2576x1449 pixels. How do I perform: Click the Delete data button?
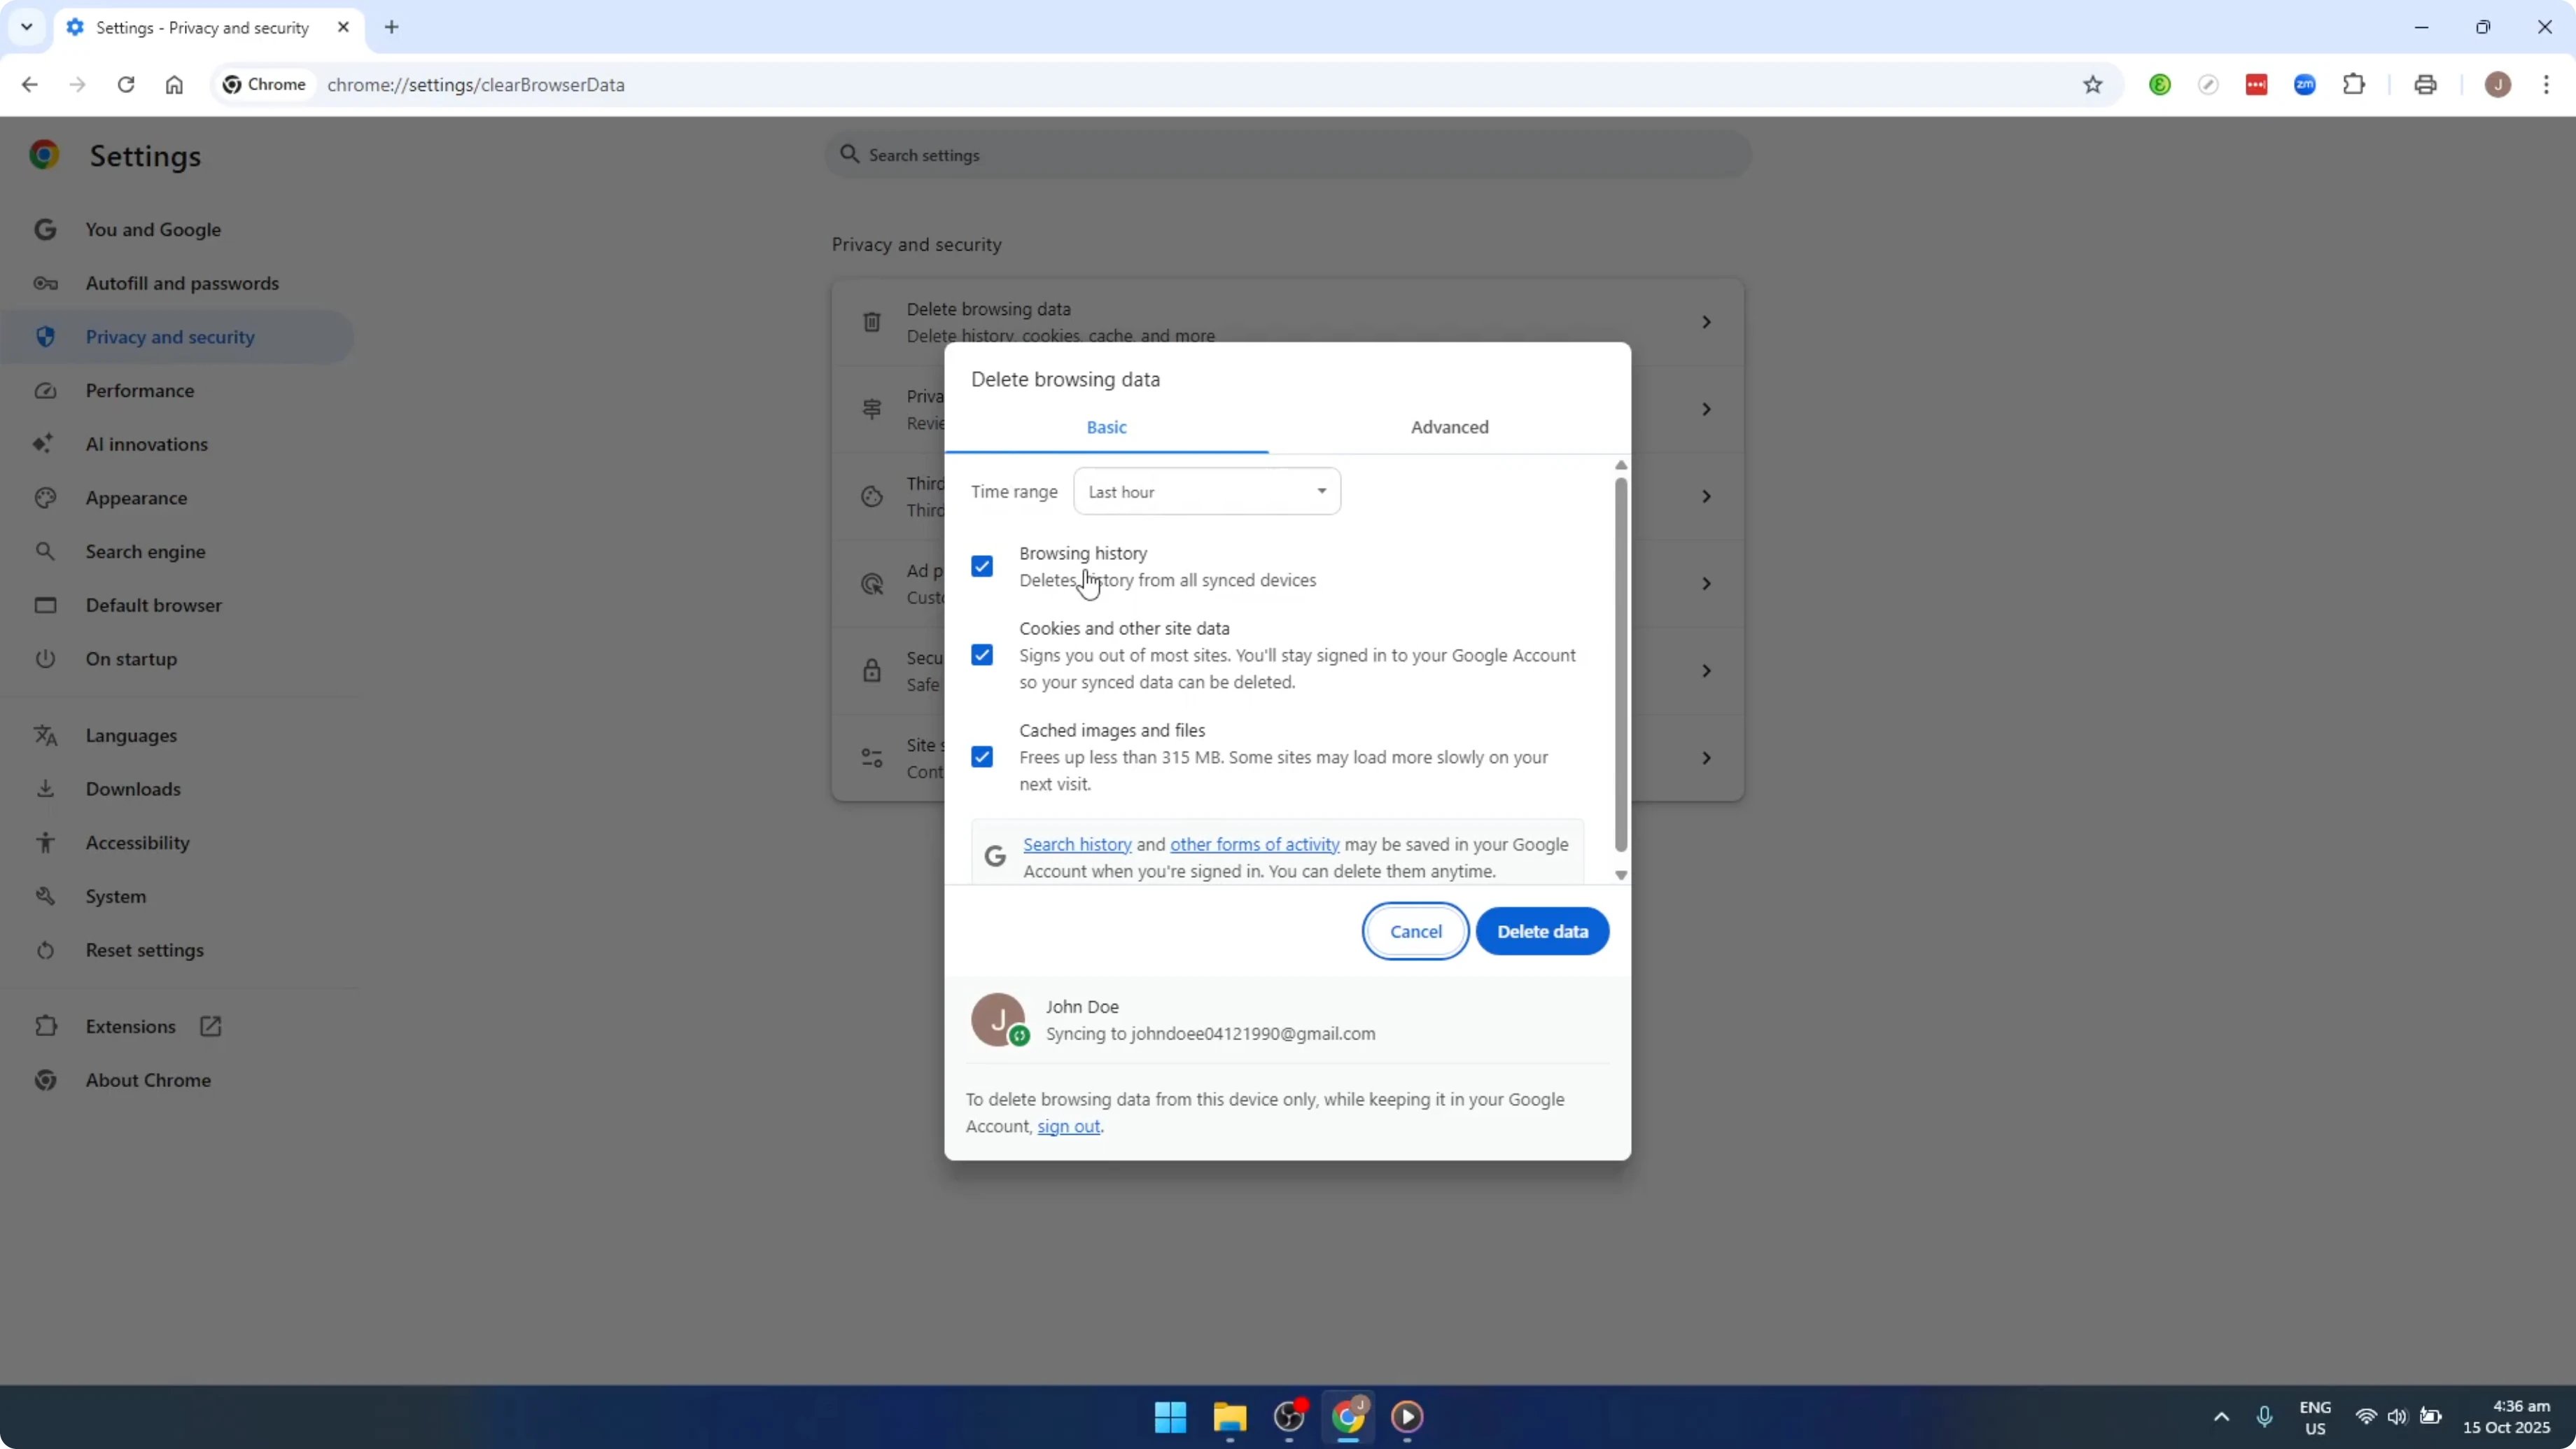click(1542, 931)
